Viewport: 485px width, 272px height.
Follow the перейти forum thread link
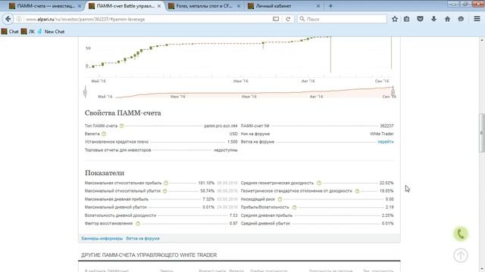pos(386,142)
